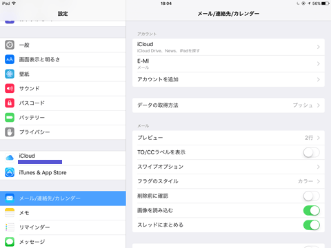Select 画面表示と明るさ in sidebar

63,59
